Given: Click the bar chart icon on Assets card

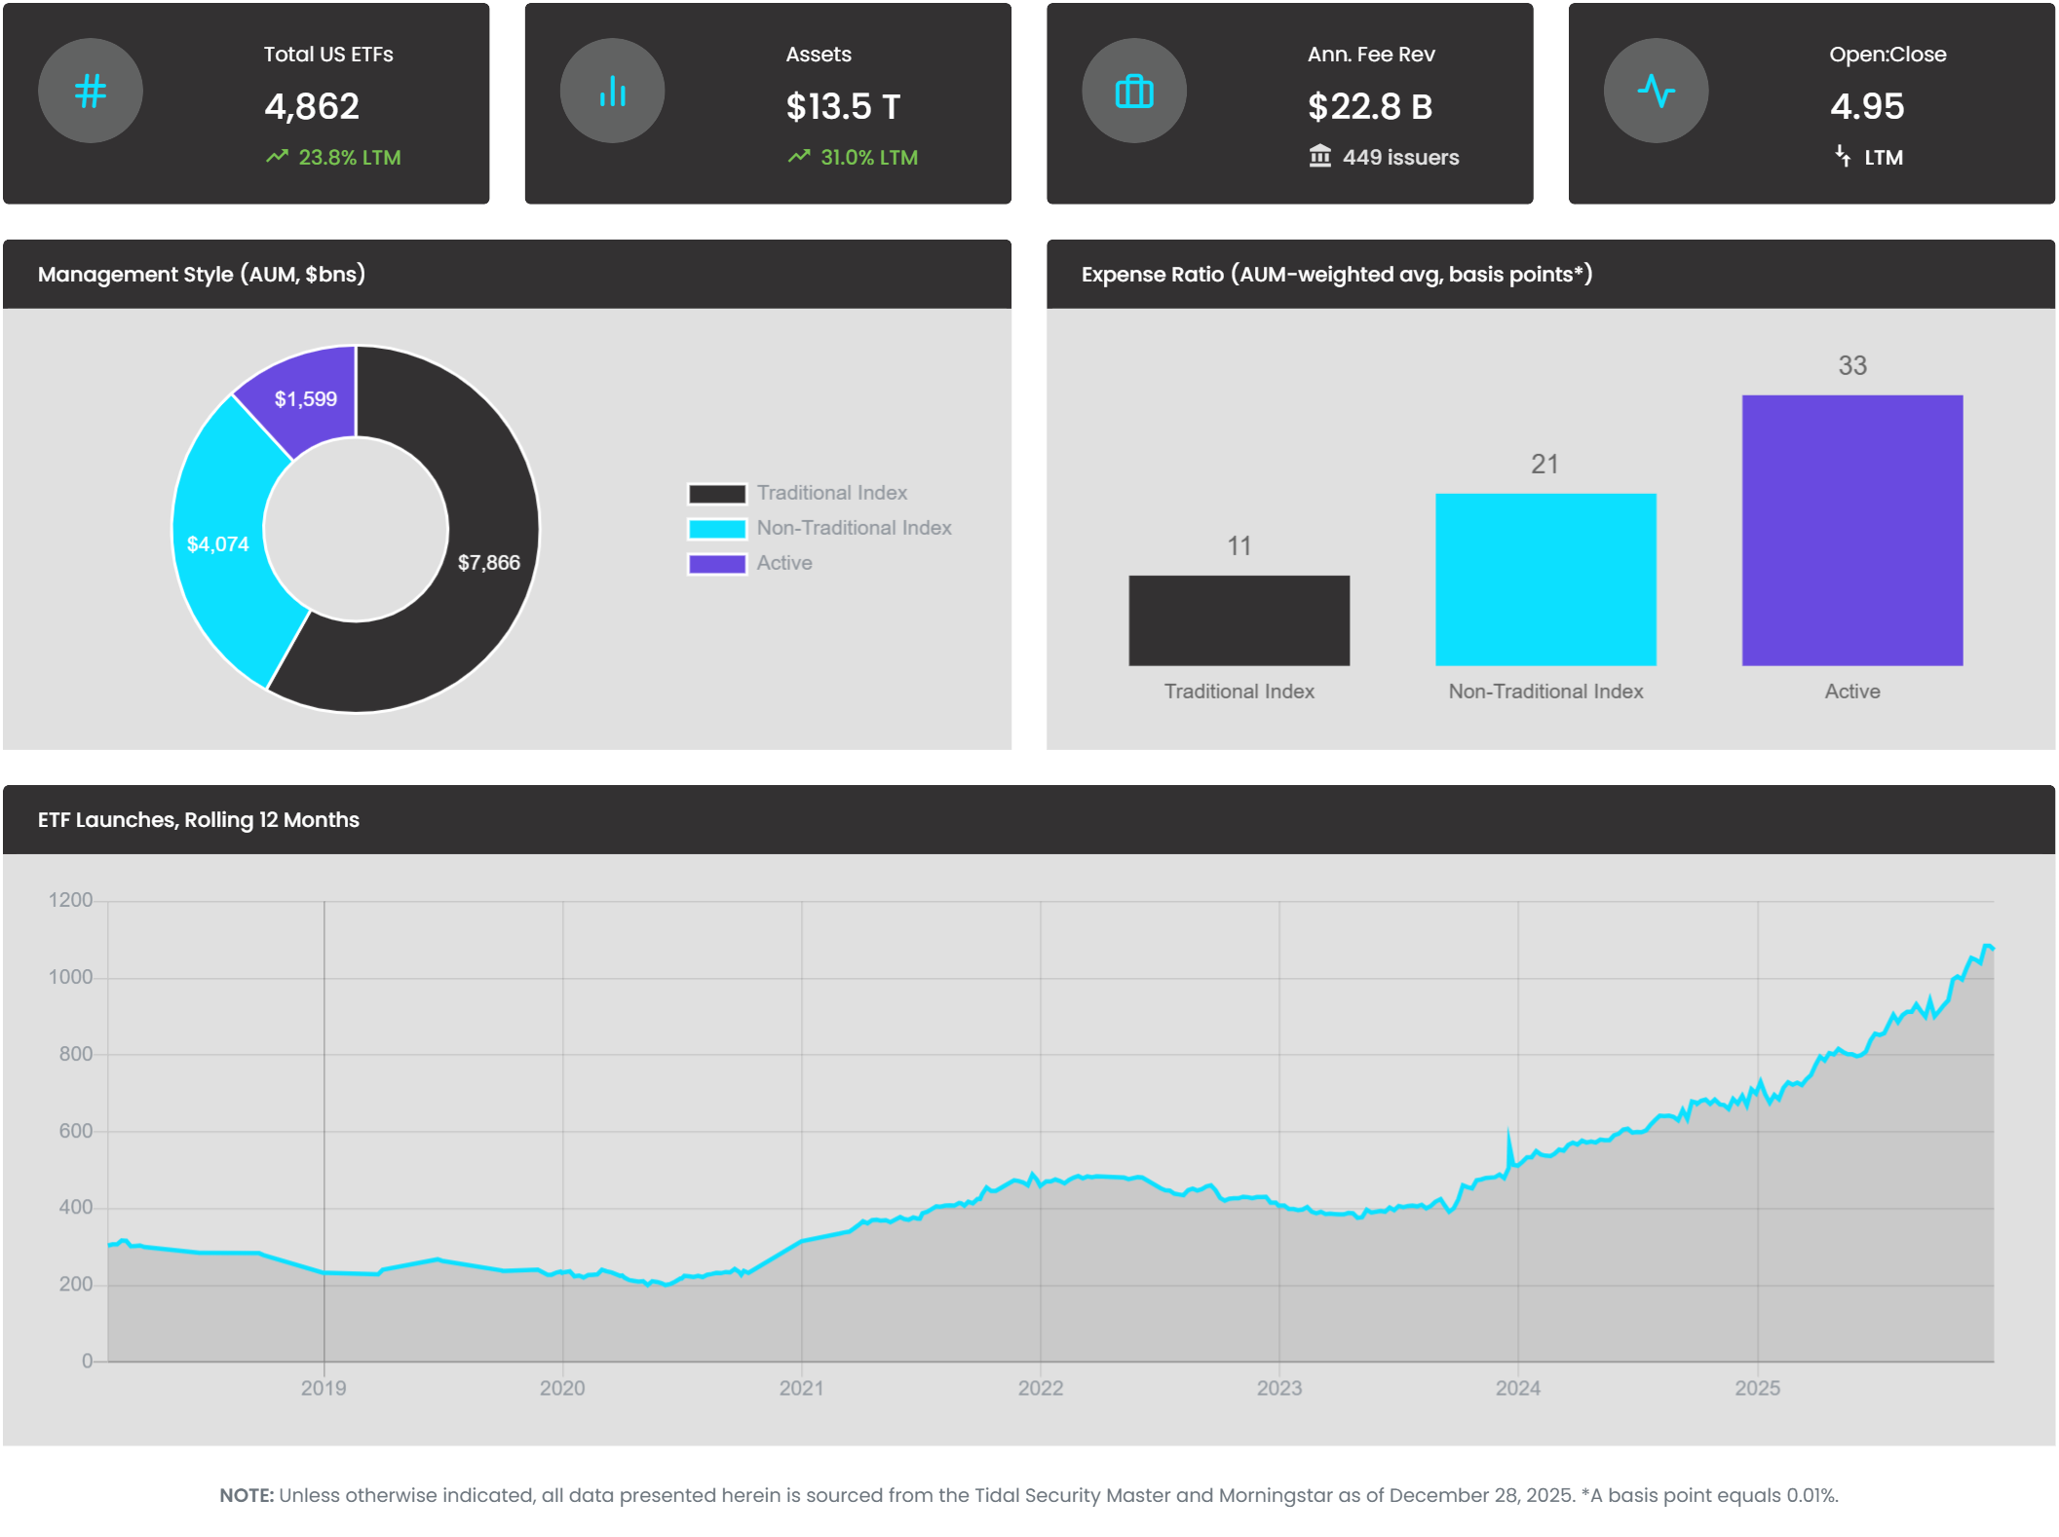Looking at the screenshot, I should point(612,92).
